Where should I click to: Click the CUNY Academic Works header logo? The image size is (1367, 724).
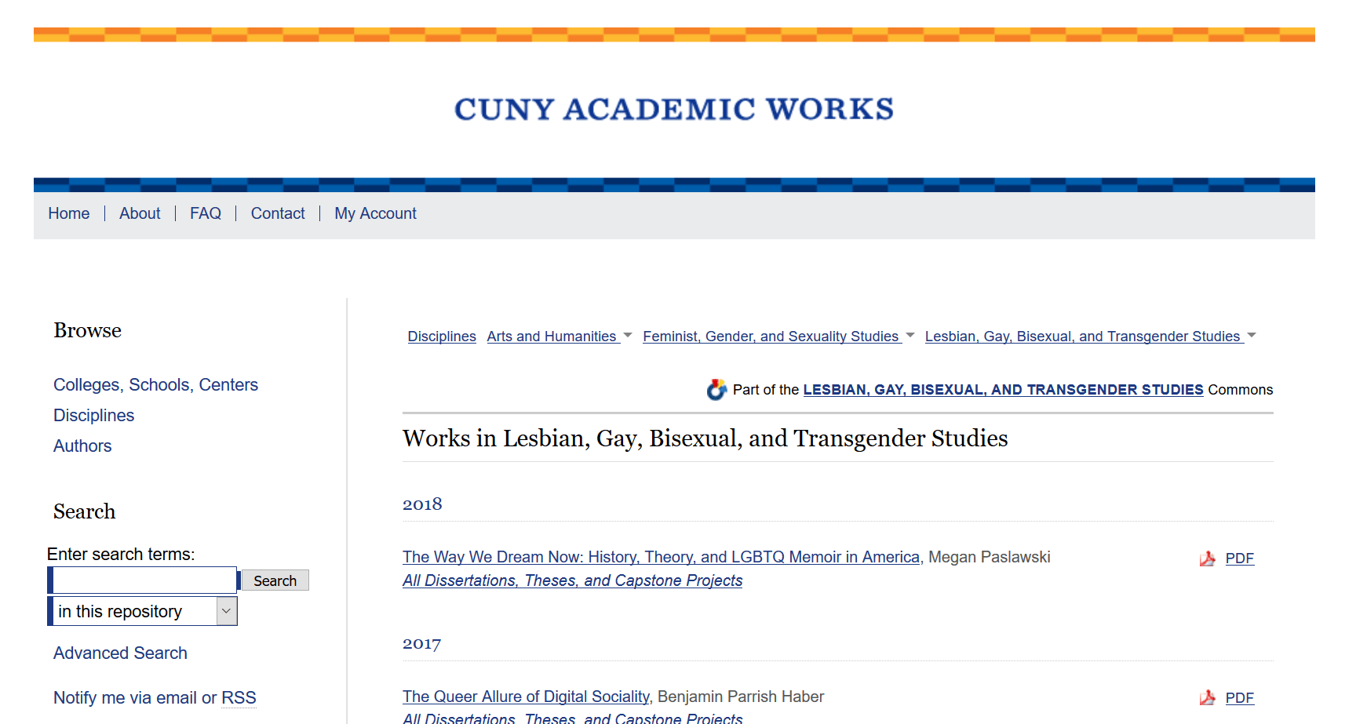tap(674, 109)
